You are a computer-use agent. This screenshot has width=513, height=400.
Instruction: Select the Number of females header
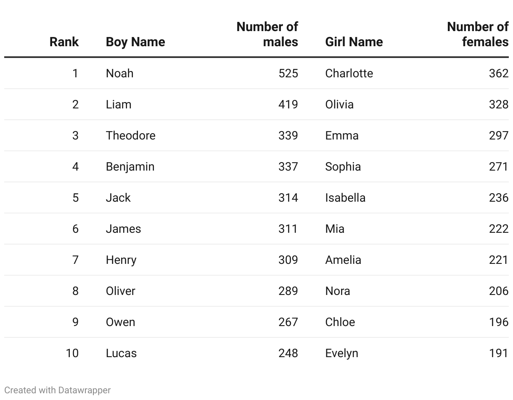point(478,34)
